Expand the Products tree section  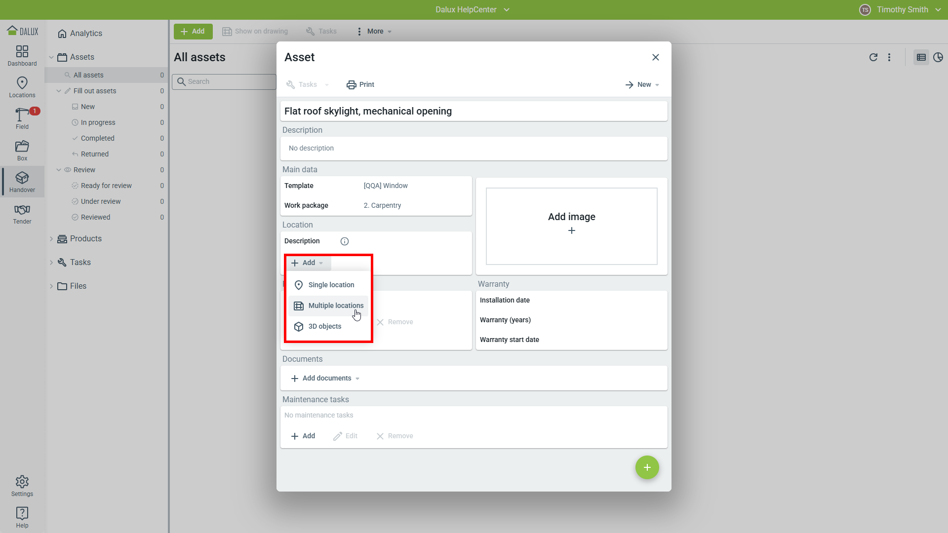tap(51, 239)
